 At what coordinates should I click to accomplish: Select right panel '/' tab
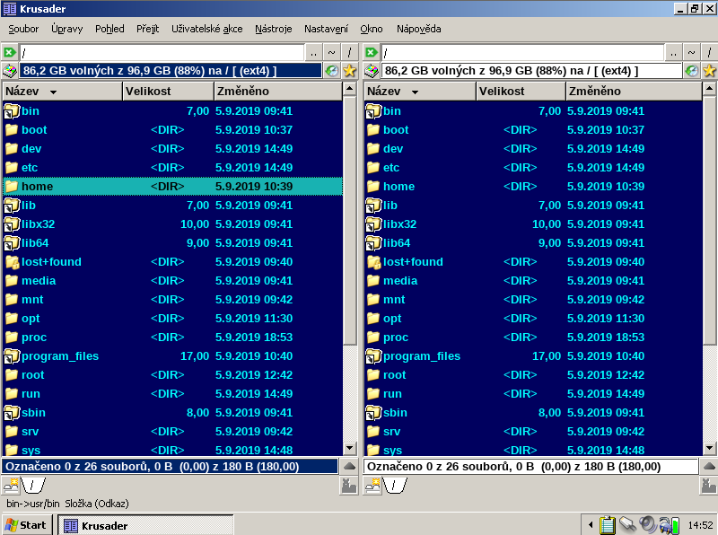click(x=395, y=486)
